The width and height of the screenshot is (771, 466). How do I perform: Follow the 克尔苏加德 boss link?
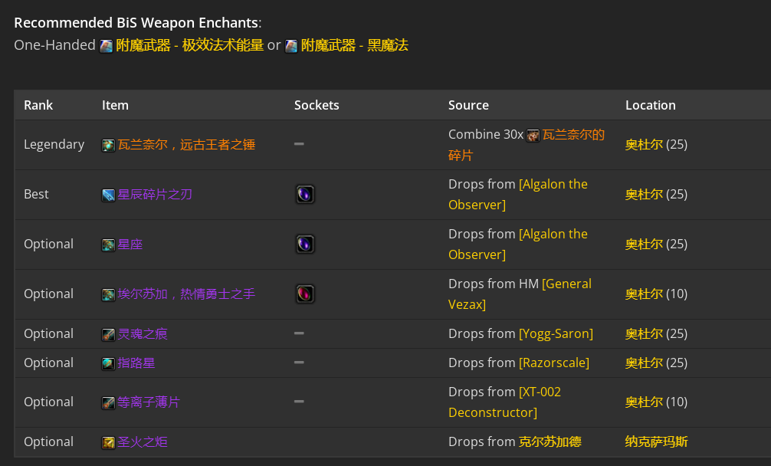550,441
